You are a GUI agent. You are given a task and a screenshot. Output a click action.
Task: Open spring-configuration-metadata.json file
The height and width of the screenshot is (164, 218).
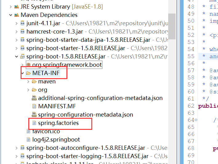coord(86,115)
